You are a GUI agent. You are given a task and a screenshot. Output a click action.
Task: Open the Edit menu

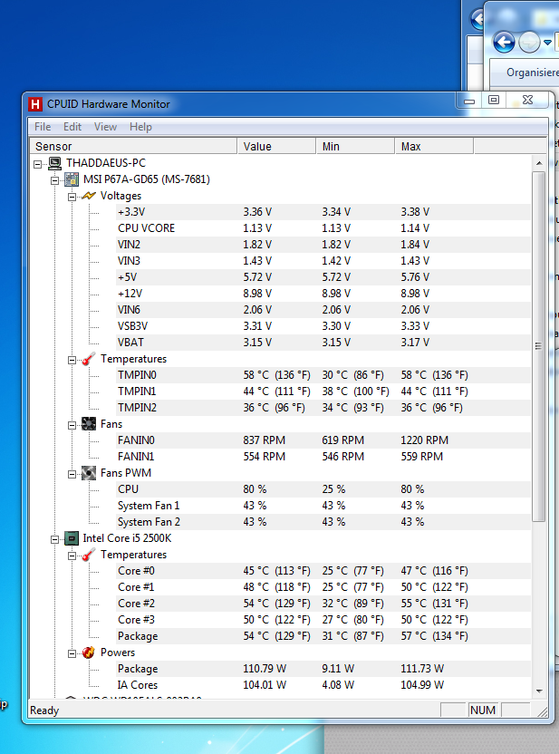tap(72, 127)
